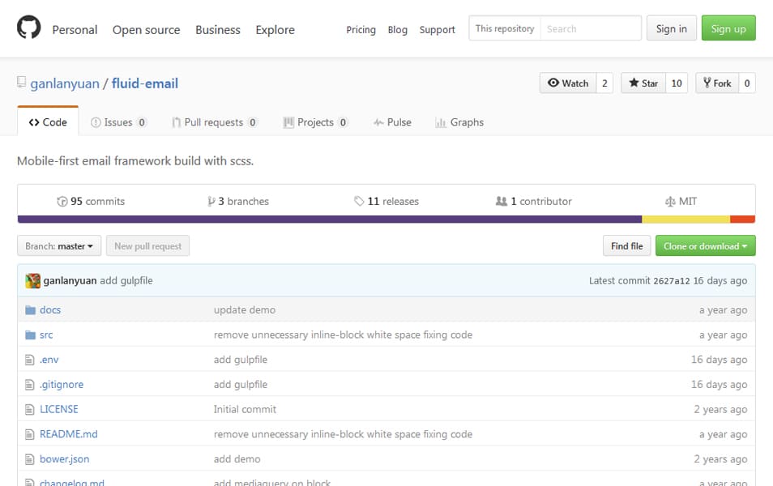Image resolution: width=773 pixels, height=486 pixels.
Task: Switch to the Issues tab
Action: [x=119, y=122]
